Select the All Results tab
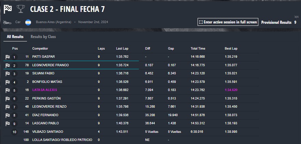 point(15,37)
